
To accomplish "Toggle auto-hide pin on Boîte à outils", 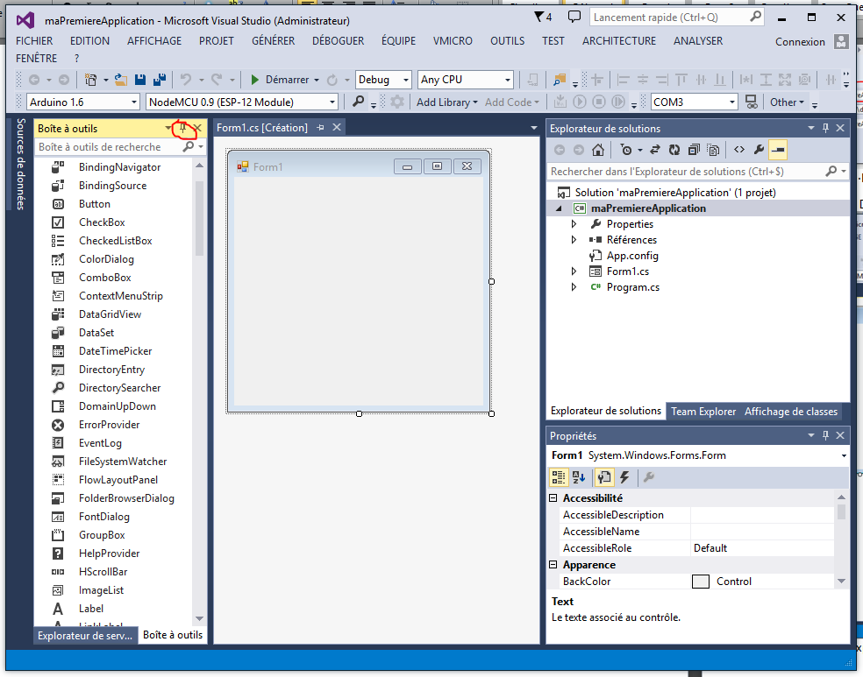I will 183,128.
